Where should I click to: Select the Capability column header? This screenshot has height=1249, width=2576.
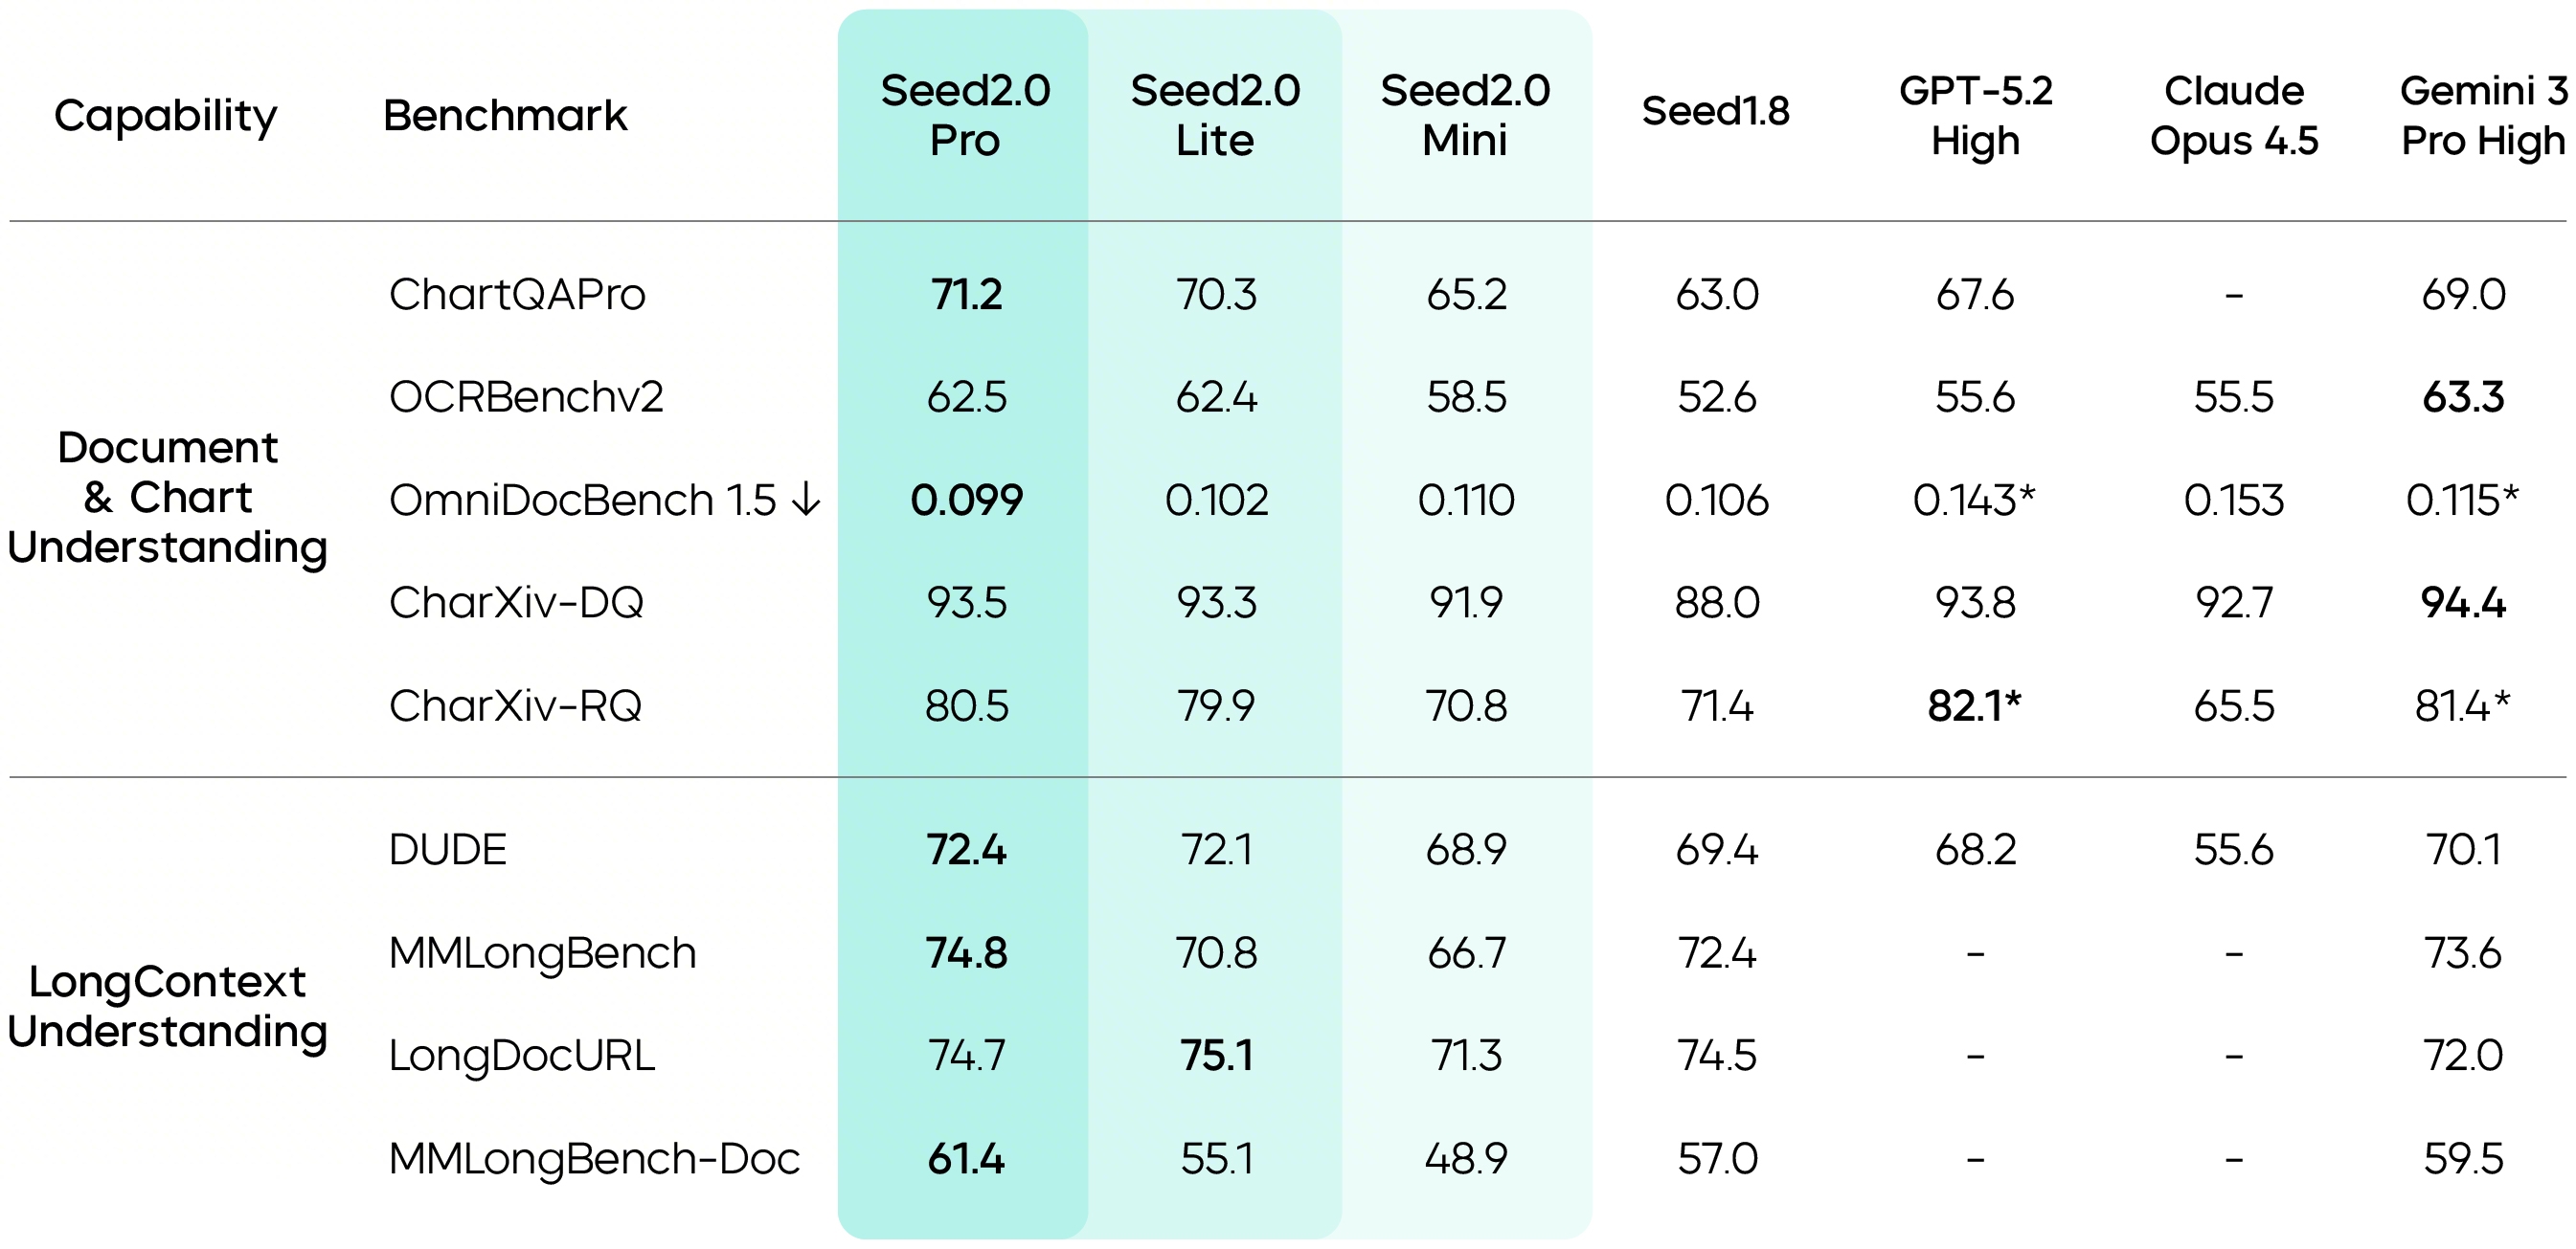coord(165,116)
